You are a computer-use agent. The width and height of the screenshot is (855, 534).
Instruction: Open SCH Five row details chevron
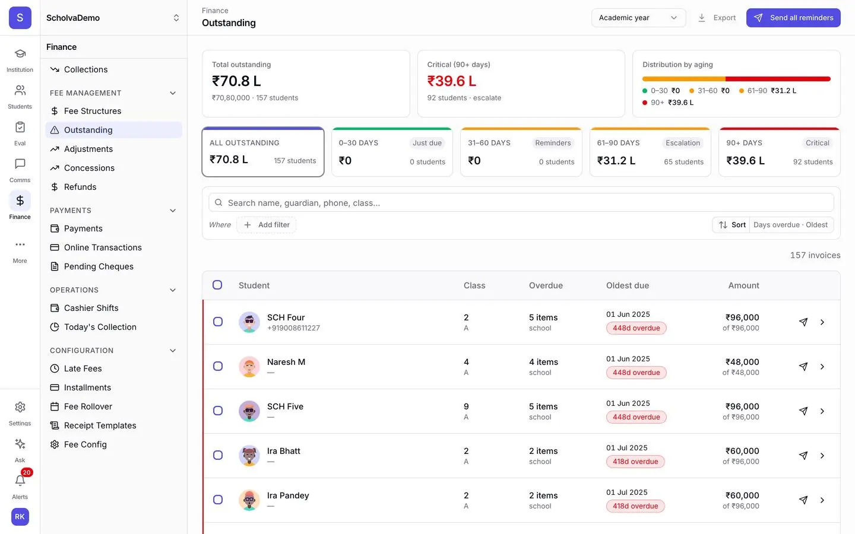(822, 411)
